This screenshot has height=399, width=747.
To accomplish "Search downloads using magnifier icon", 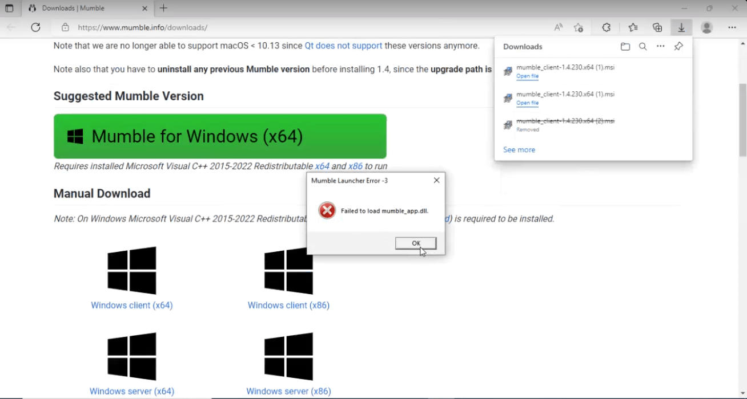I will (643, 47).
